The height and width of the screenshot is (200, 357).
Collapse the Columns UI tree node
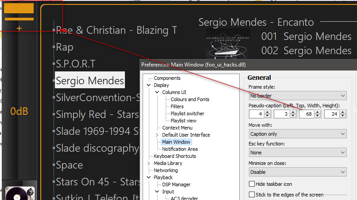[157, 92]
